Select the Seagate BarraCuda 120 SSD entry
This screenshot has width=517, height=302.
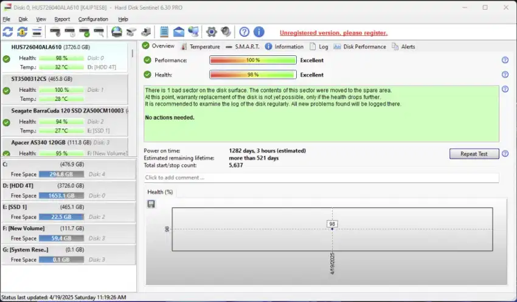pos(64,121)
